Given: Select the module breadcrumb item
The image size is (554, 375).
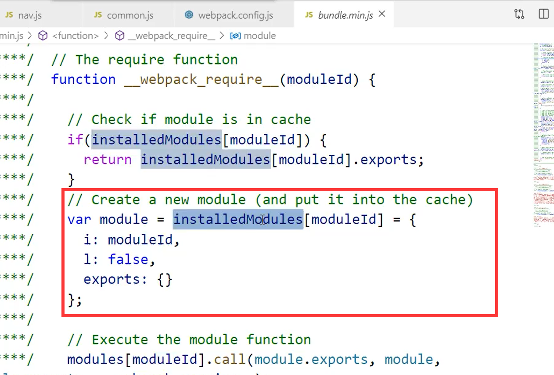Looking at the screenshot, I should coord(259,36).
